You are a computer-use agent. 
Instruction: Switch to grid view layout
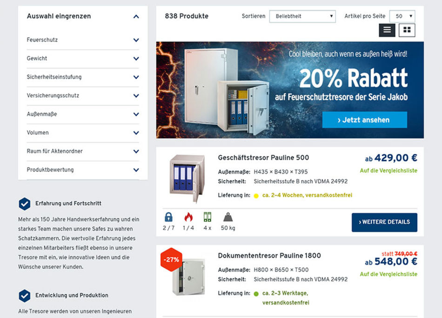click(x=407, y=30)
